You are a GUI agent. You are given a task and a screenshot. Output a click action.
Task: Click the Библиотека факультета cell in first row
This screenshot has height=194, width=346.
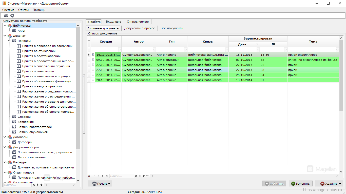pyautogui.click(x=208, y=55)
